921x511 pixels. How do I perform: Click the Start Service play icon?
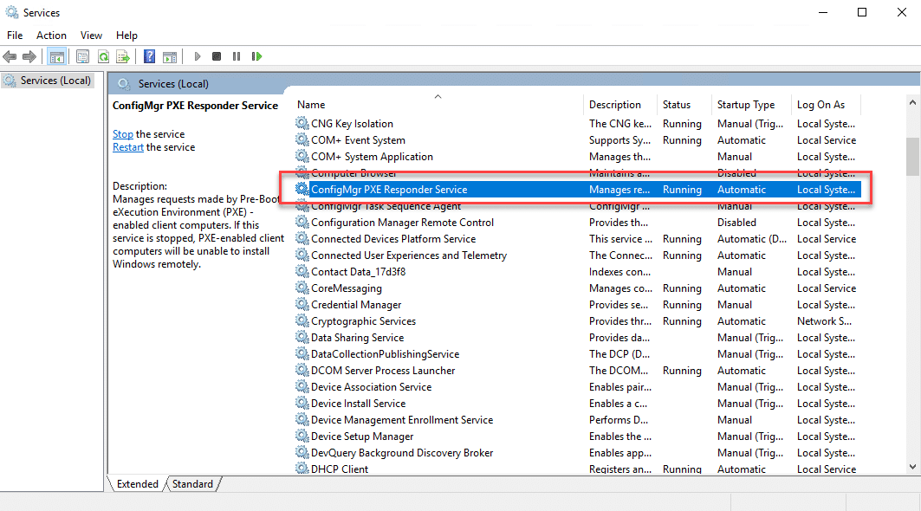pos(198,56)
